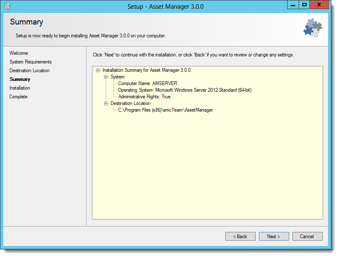This screenshot has width=338, height=256.
Task: Cancel the Asset Manager setup
Action: 307,236
